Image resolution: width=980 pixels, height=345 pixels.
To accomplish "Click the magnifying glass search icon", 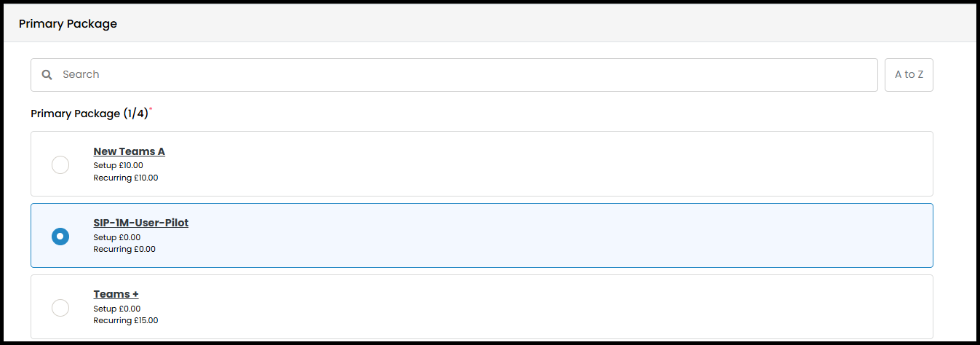I will coord(47,75).
